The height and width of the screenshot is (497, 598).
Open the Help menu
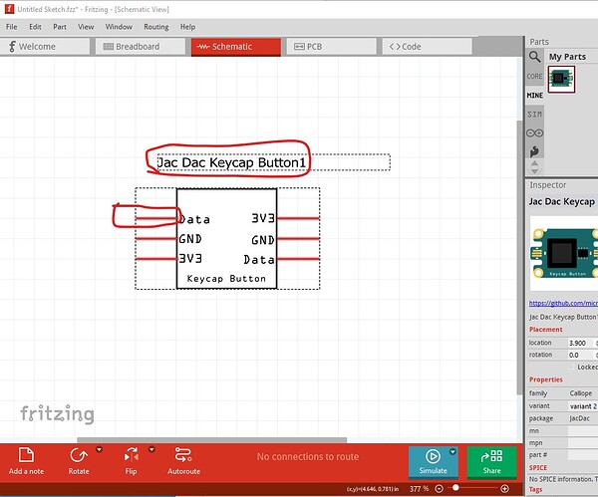tap(187, 27)
